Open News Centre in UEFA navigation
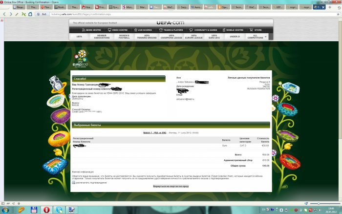This screenshot has height=214, width=342. click(x=91, y=30)
